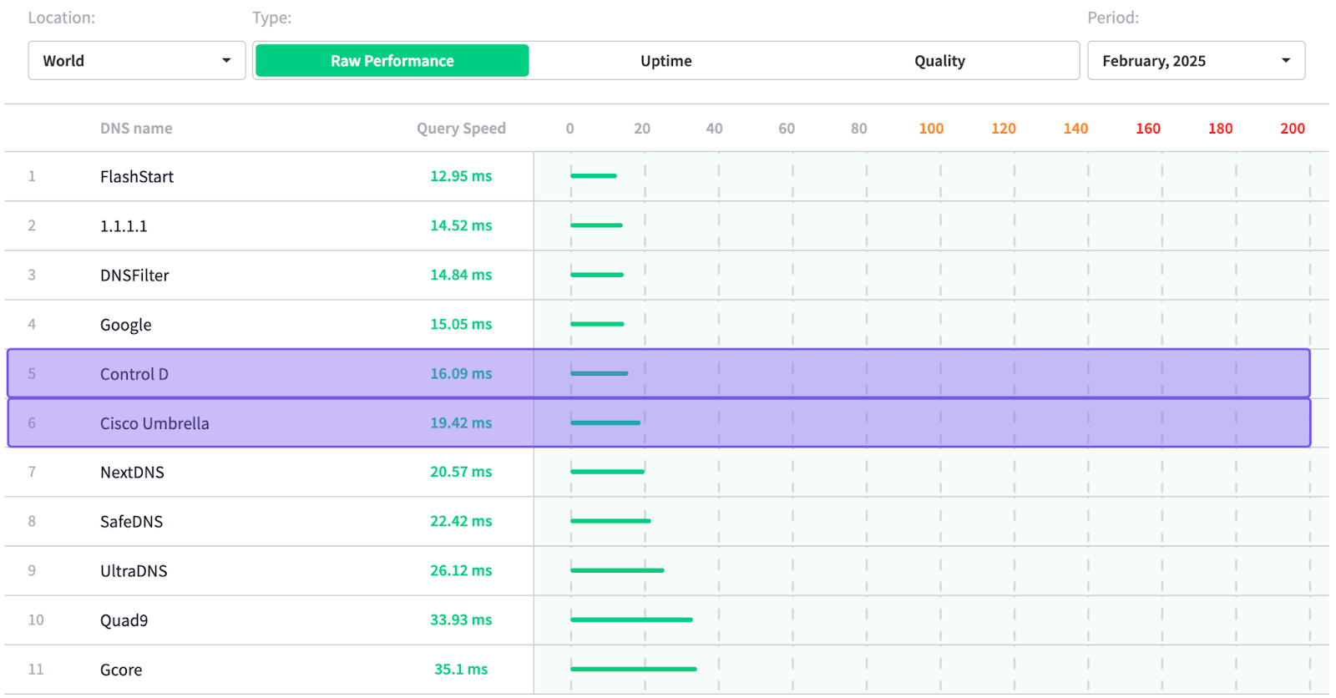Click the Cisco Umbrella speed bar
1336x698 pixels.
(605, 422)
